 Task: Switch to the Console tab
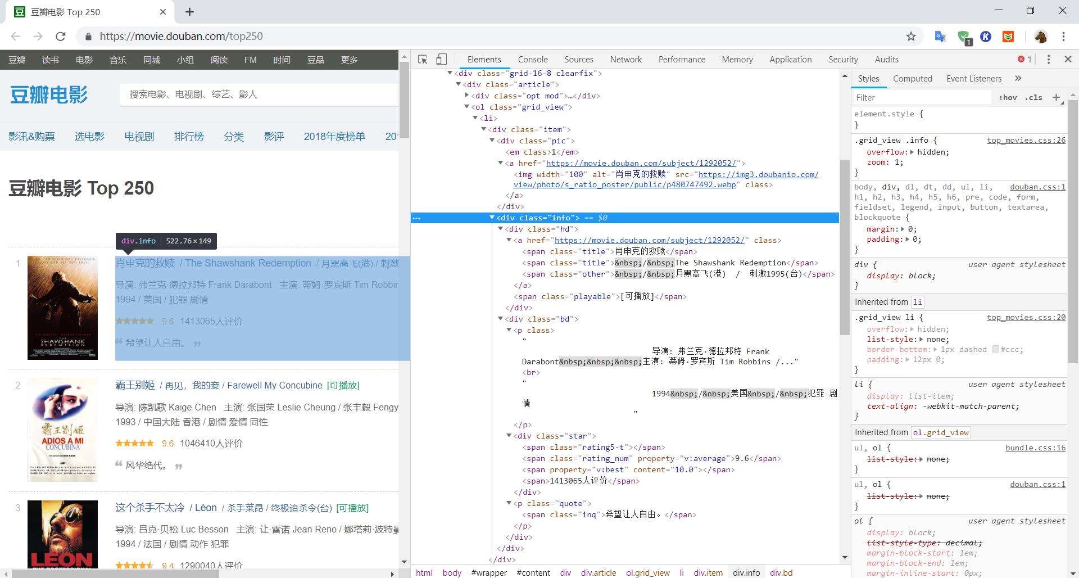coord(533,60)
